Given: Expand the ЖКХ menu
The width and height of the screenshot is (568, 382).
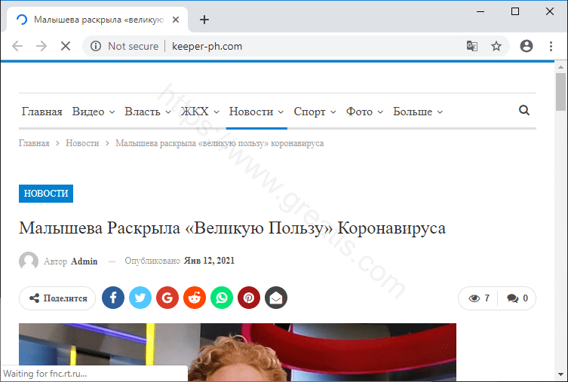Looking at the screenshot, I should pyautogui.click(x=200, y=112).
